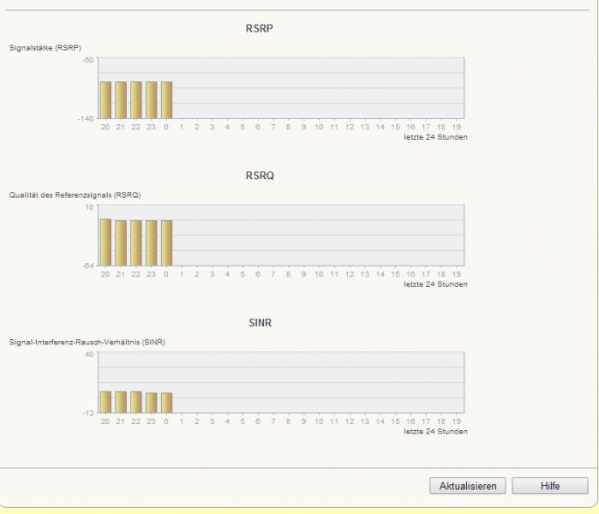The width and height of the screenshot is (599, 514).
Task: Click hour 23 bar in RSRQ chart
Action: pyautogui.click(x=152, y=243)
